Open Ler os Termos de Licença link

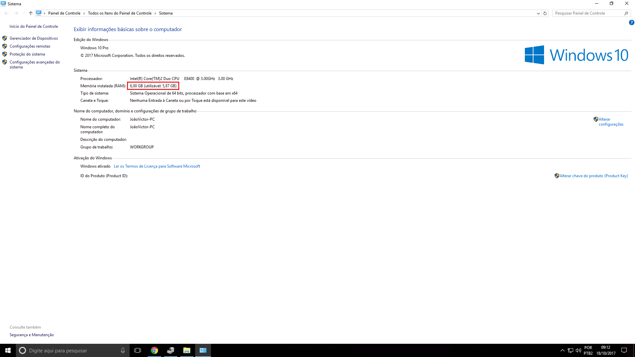pyautogui.click(x=157, y=166)
